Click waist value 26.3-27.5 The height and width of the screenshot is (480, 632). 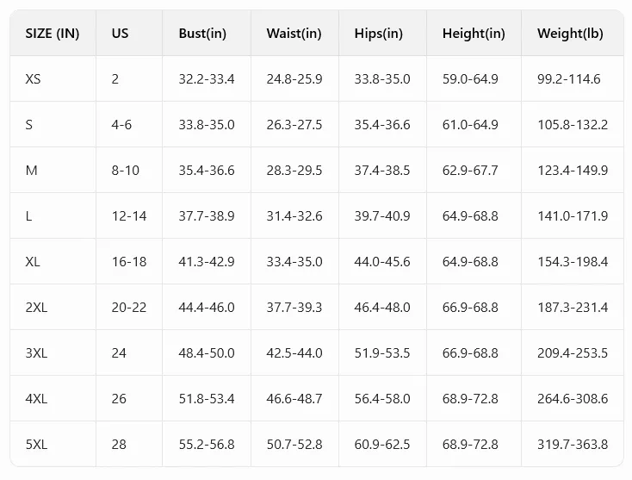[x=294, y=125]
